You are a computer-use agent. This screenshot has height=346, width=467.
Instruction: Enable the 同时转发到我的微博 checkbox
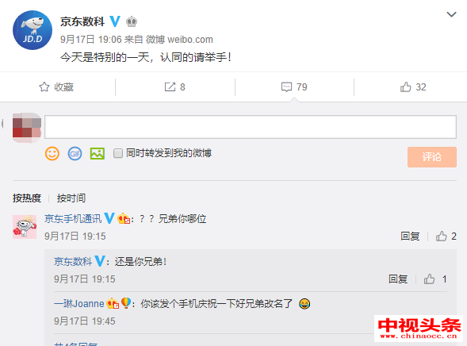point(118,153)
